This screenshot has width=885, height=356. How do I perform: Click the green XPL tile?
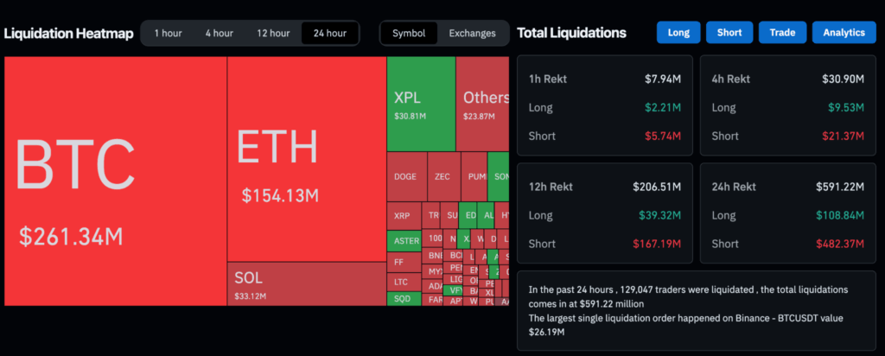point(421,104)
